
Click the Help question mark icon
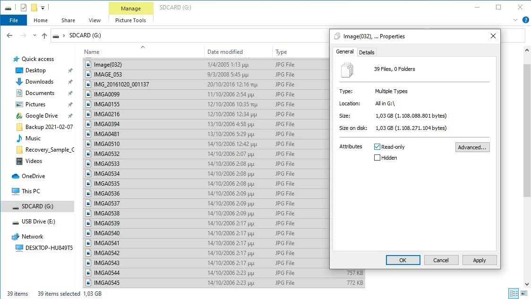pyautogui.click(x=525, y=20)
